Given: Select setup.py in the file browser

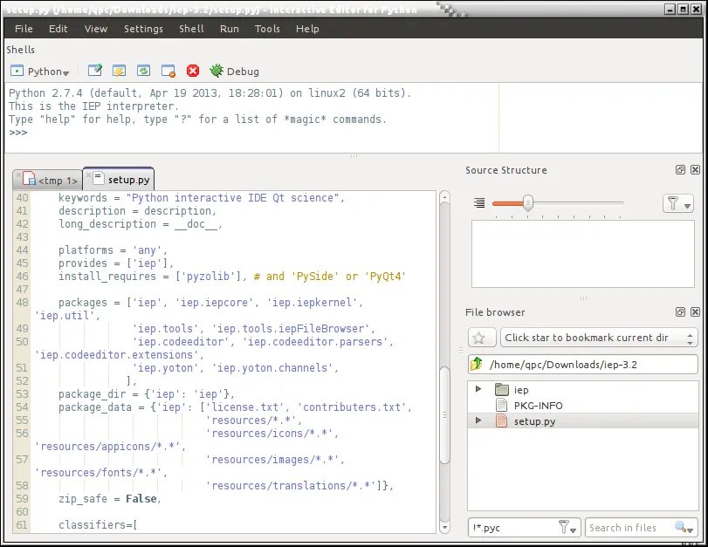Looking at the screenshot, I should coord(583,421).
